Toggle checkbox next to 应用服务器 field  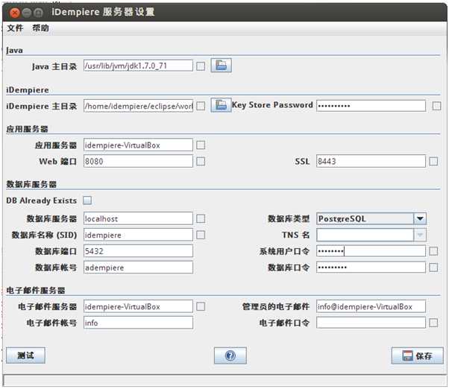click(201, 145)
